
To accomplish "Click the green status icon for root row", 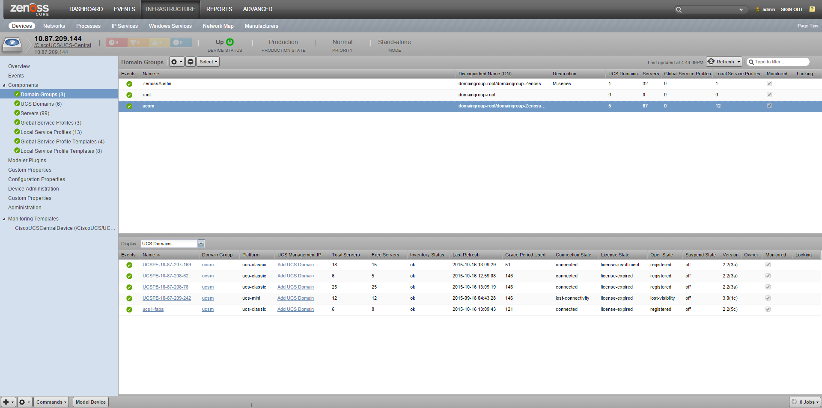I will (129, 95).
